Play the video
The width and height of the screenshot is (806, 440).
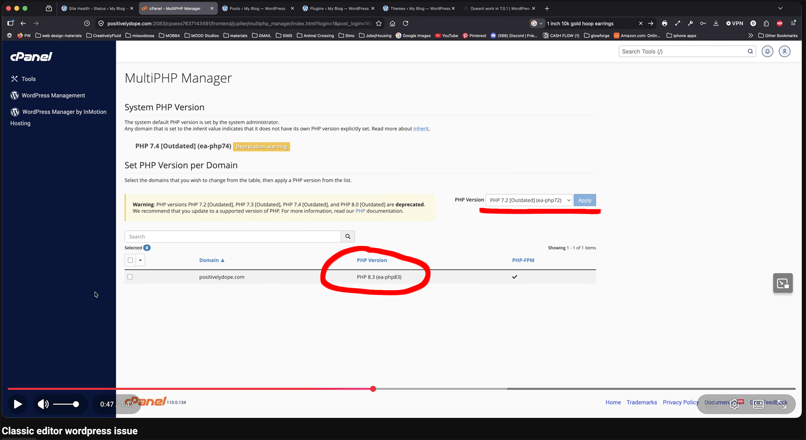[18, 404]
